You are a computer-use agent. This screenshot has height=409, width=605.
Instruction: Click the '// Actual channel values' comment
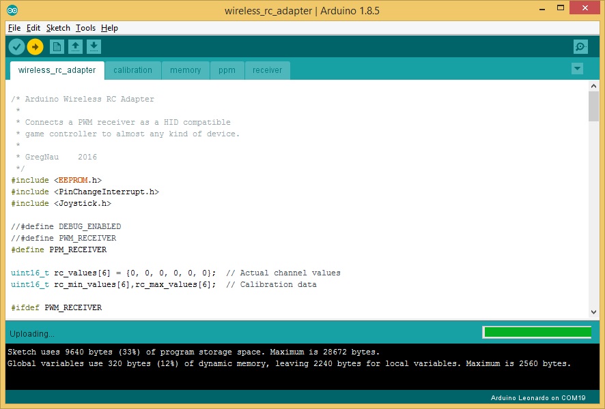pyautogui.click(x=283, y=273)
